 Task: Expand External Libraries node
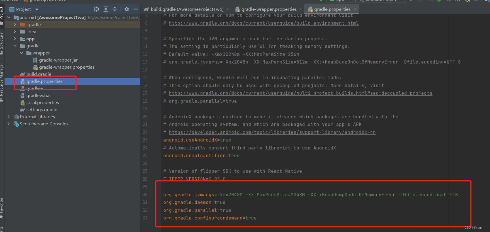9,117
